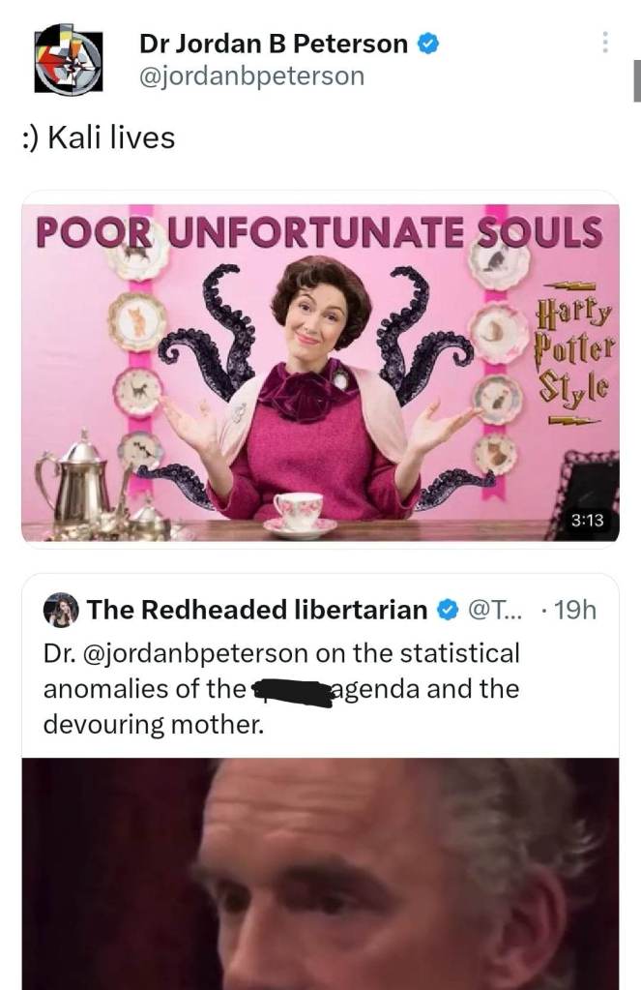
Task: Click The Redheaded libertarian display name
Action: [257, 610]
